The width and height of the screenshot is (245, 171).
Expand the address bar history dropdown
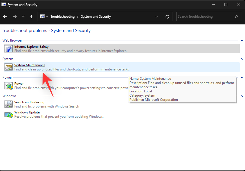(157, 17)
